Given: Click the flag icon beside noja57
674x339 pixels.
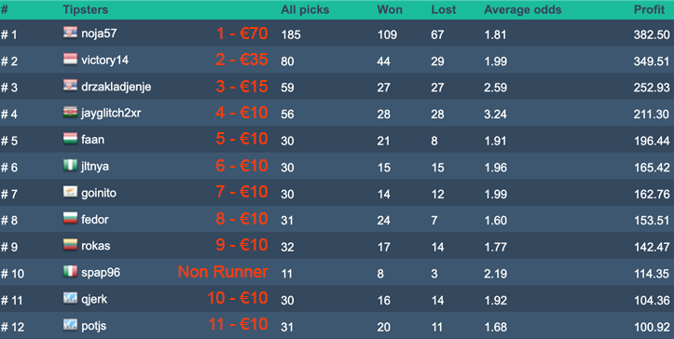Looking at the screenshot, I should click(70, 33).
